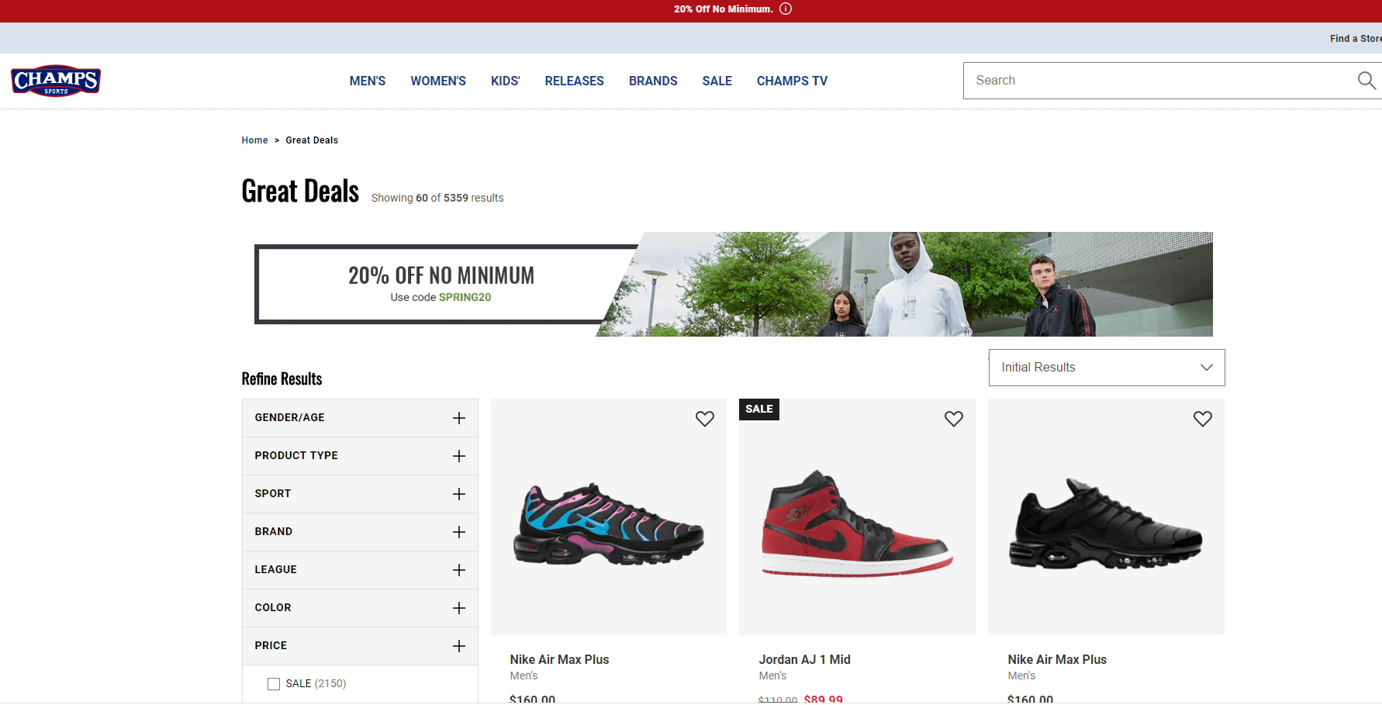
Task: Favorite the Jordan AJ 1 Mid
Action: [954, 419]
